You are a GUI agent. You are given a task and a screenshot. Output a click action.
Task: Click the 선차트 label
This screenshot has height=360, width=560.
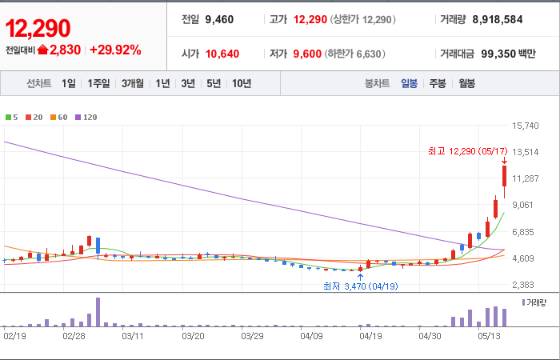pos(39,83)
